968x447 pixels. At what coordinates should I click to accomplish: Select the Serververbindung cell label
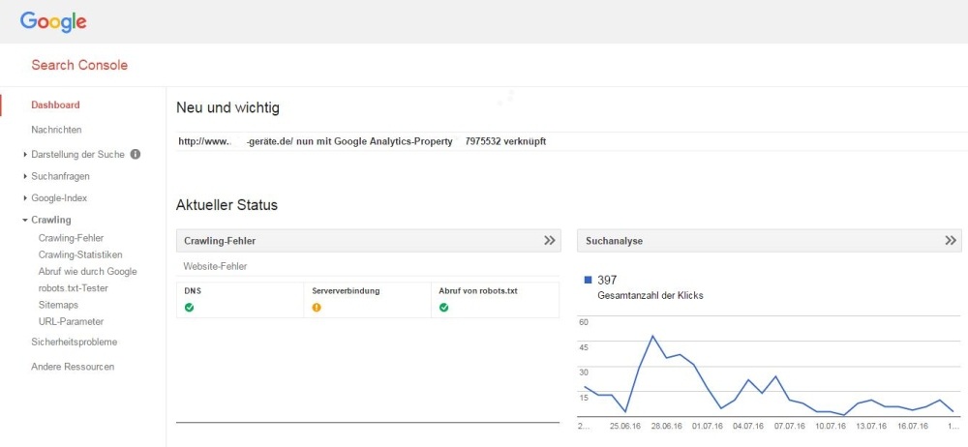(x=346, y=291)
